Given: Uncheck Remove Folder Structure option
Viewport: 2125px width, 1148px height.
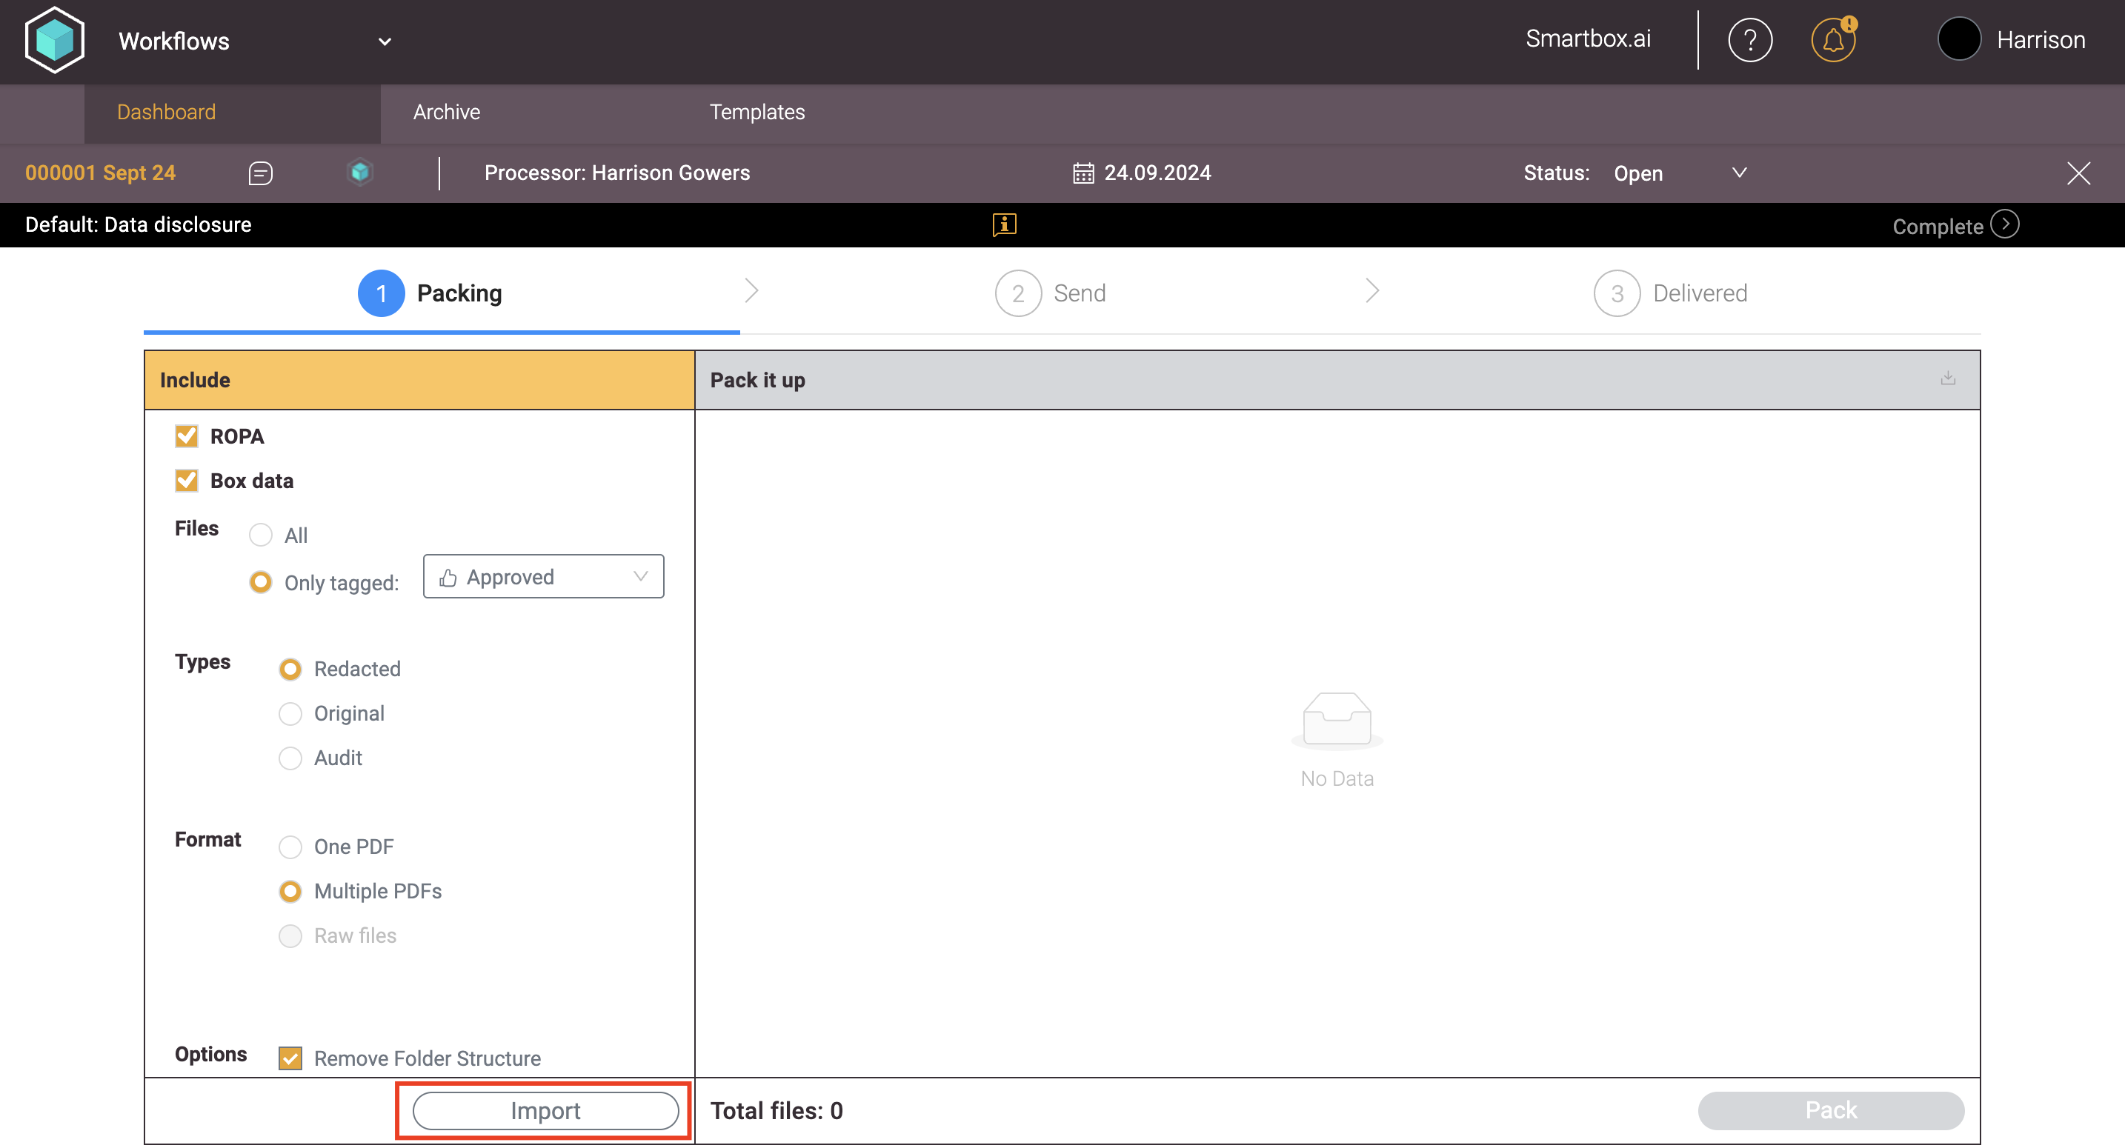Looking at the screenshot, I should [290, 1058].
